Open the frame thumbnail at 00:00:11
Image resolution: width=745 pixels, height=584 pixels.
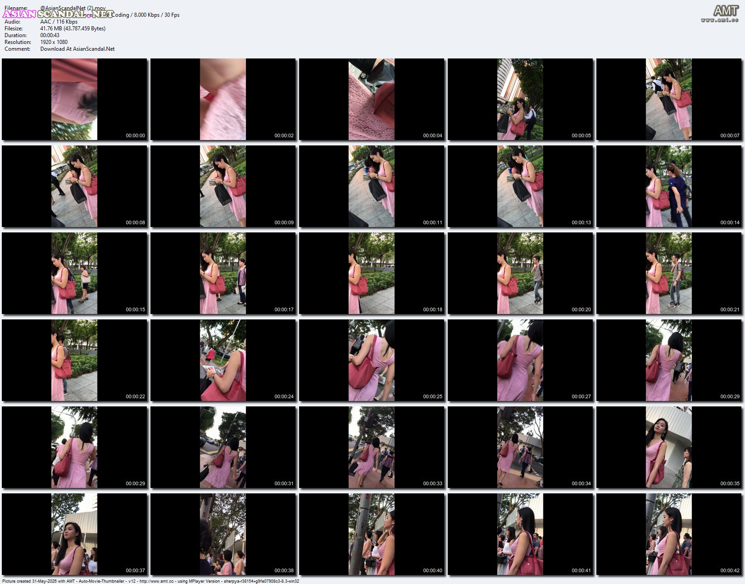[372, 186]
